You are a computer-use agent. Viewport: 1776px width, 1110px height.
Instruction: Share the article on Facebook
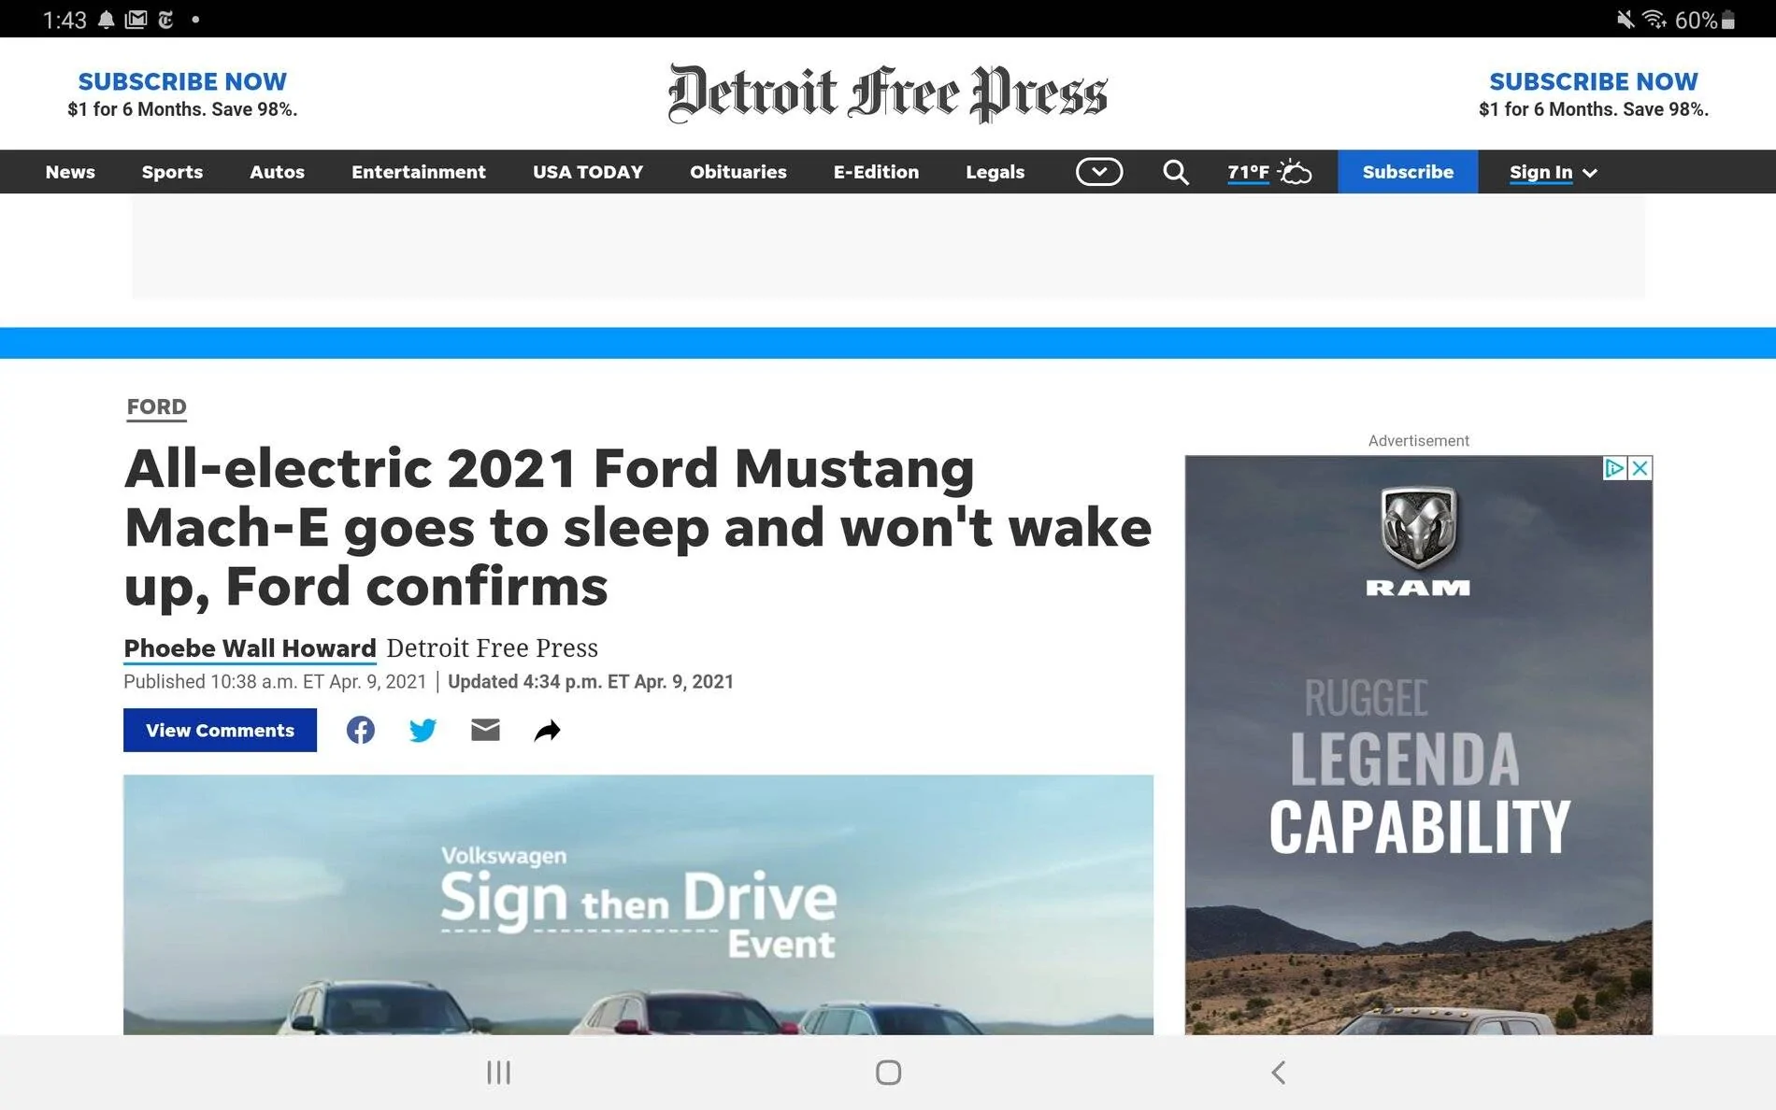tap(360, 730)
